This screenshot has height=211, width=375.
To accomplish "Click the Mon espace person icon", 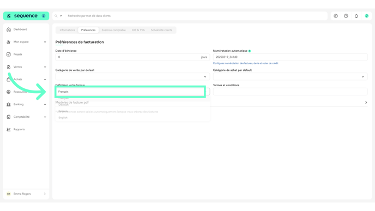I will pyautogui.click(x=9, y=42).
